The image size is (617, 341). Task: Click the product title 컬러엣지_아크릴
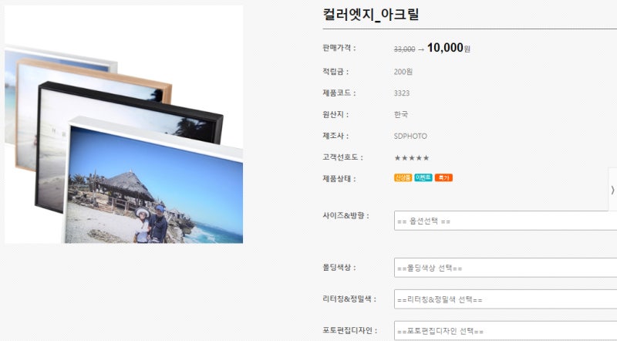[x=371, y=15]
